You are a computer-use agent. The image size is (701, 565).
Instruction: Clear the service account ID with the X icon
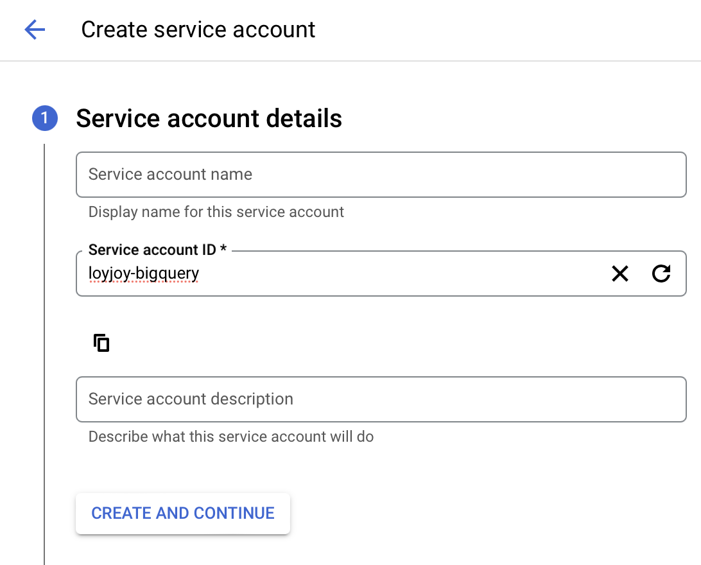click(x=619, y=274)
